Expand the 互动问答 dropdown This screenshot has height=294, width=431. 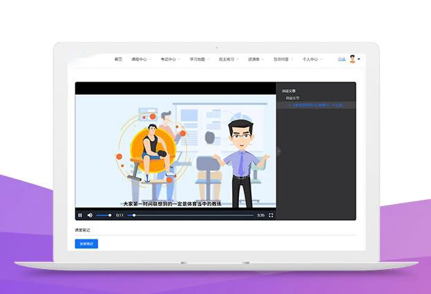[282, 59]
